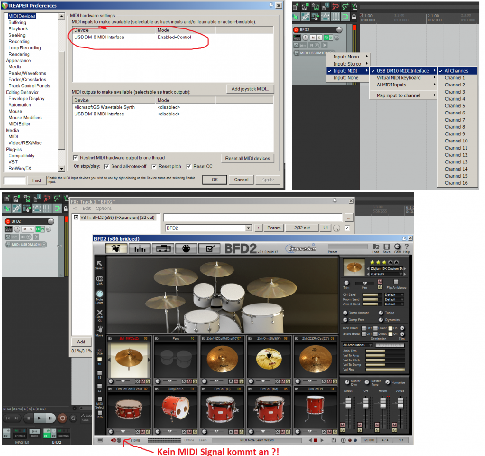The height and width of the screenshot is (456, 485).
Task: Pick the Select tool in BFD2
Action: coord(99,265)
